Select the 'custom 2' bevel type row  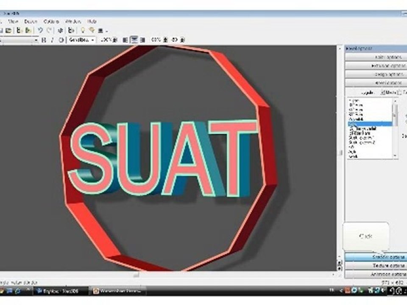tap(370, 143)
